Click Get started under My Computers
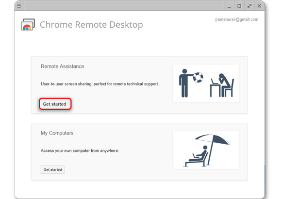 pyautogui.click(x=53, y=169)
